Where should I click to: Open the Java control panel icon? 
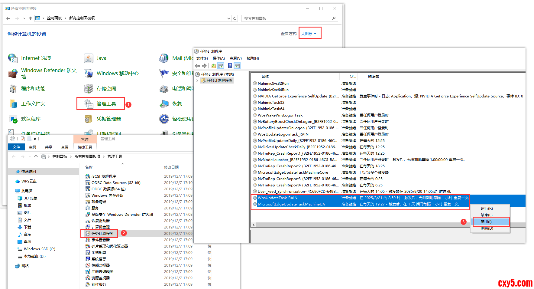pos(88,58)
